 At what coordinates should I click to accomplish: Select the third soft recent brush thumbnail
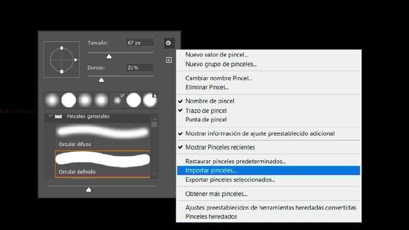click(85, 100)
